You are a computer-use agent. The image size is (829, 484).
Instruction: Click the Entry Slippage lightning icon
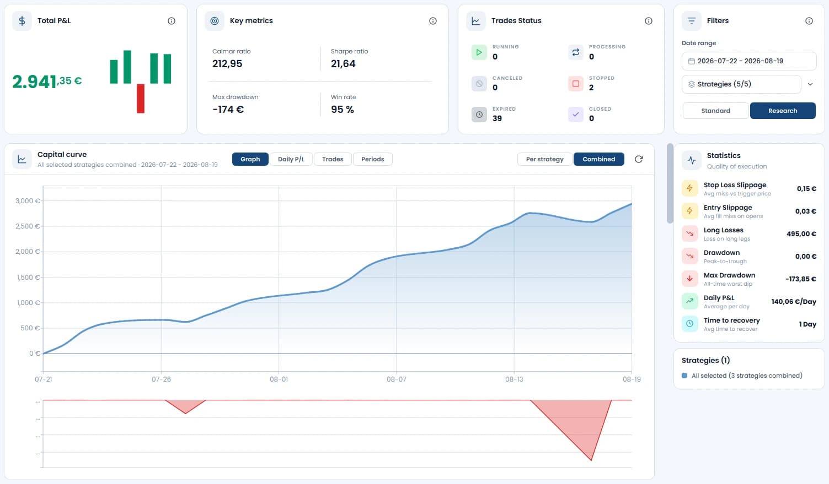(x=689, y=211)
